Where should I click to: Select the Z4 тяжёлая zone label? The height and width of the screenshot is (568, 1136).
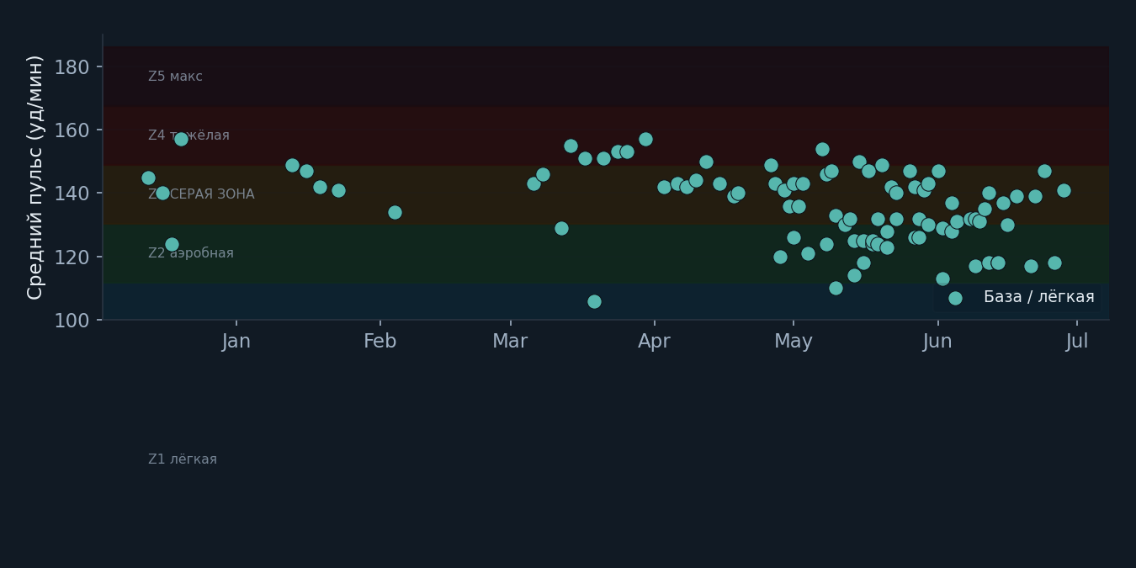188,135
